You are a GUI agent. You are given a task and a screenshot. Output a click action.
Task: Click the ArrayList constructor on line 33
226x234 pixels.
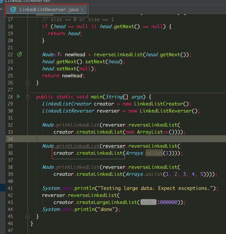click(149, 132)
